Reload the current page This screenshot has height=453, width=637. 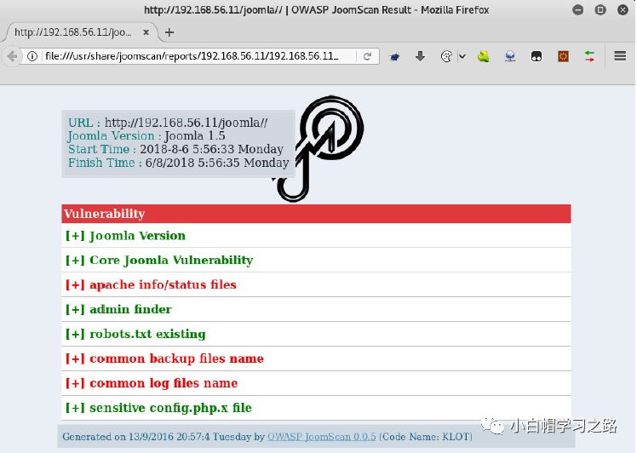point(367,56)
